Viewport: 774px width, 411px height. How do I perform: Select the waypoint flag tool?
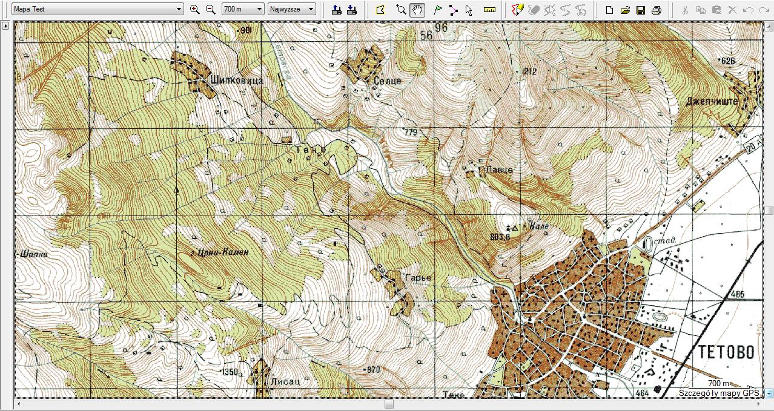(x=437, y=10)
